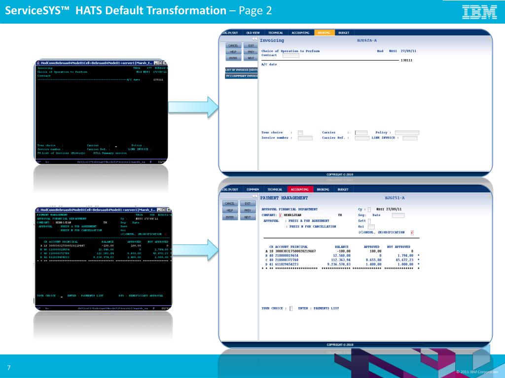The width and height of the screenshot is (505, 378).
Task: Collapse the sidebar in the Invoicing screen
Action: pyautogui.click(x=254, y=38)
